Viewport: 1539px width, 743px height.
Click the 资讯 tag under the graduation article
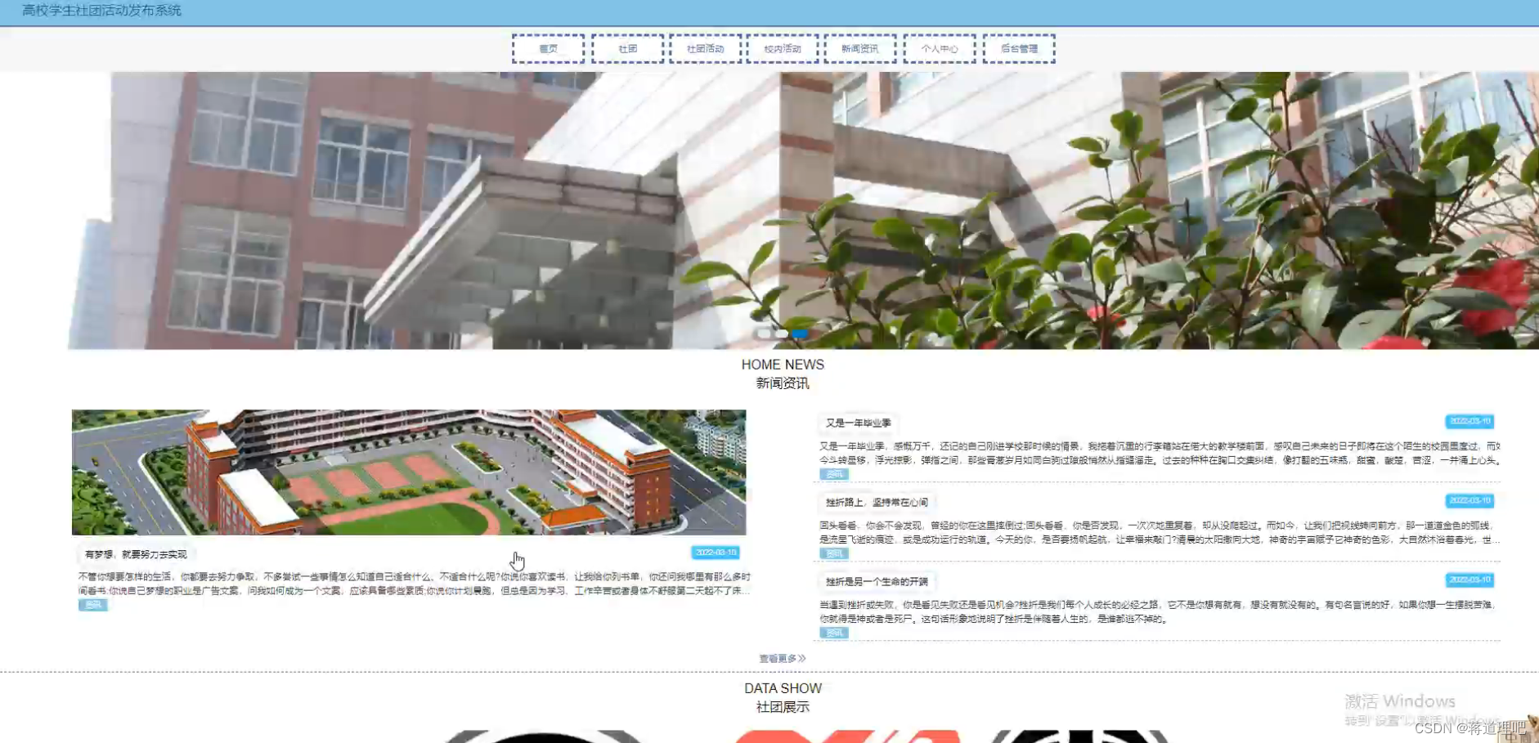coord(834,474)
